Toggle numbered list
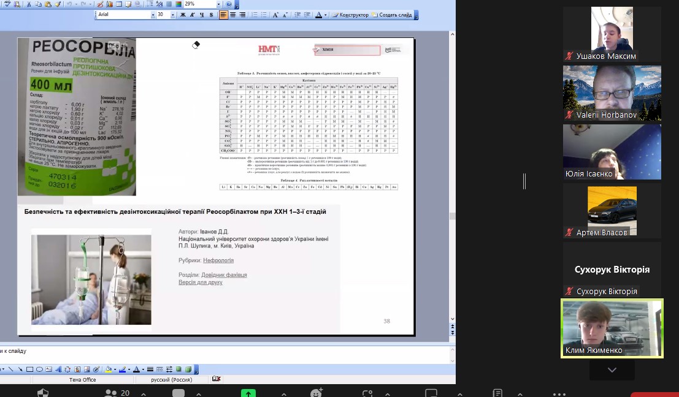 tap(255, 15)
